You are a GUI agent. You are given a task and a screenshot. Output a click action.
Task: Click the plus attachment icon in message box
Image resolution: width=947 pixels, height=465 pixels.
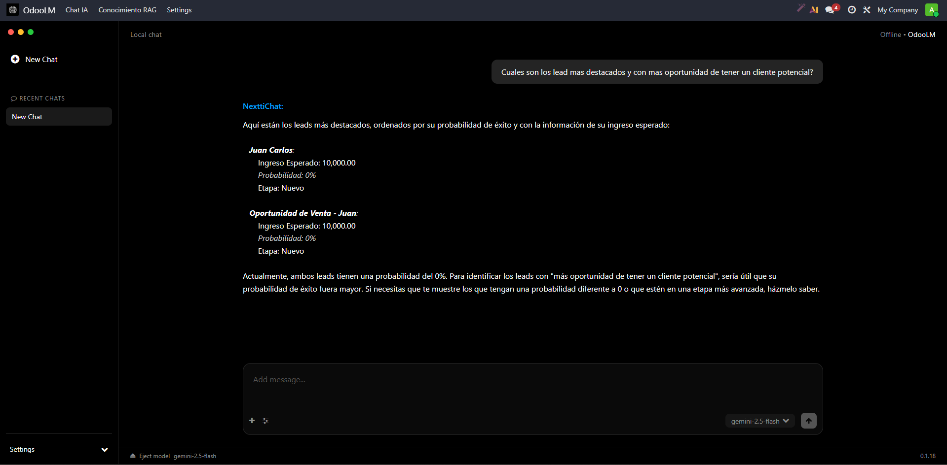click(252, 421)
